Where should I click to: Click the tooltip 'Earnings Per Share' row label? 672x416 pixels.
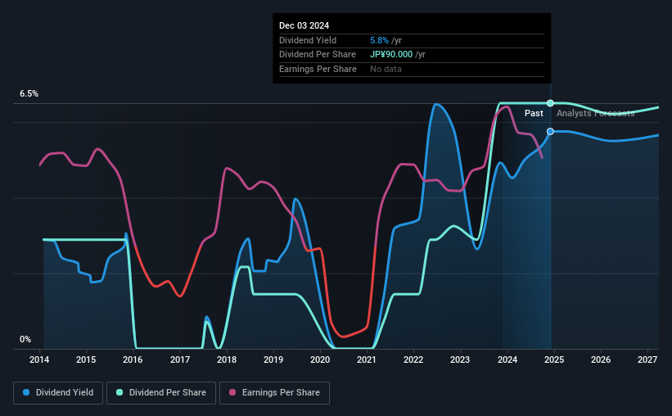point(318,69)
